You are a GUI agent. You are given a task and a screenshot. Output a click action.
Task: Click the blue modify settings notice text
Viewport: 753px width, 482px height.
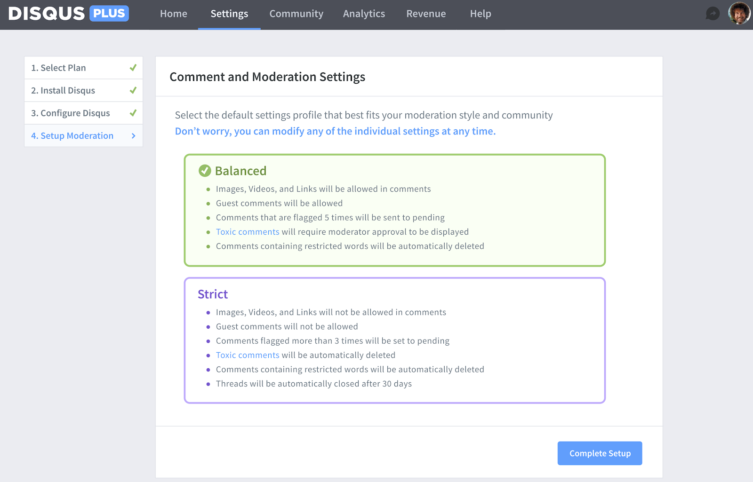(335, 131)
